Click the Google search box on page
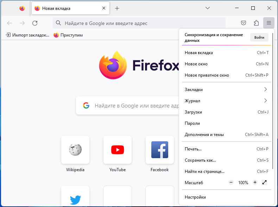 (128, 105)
